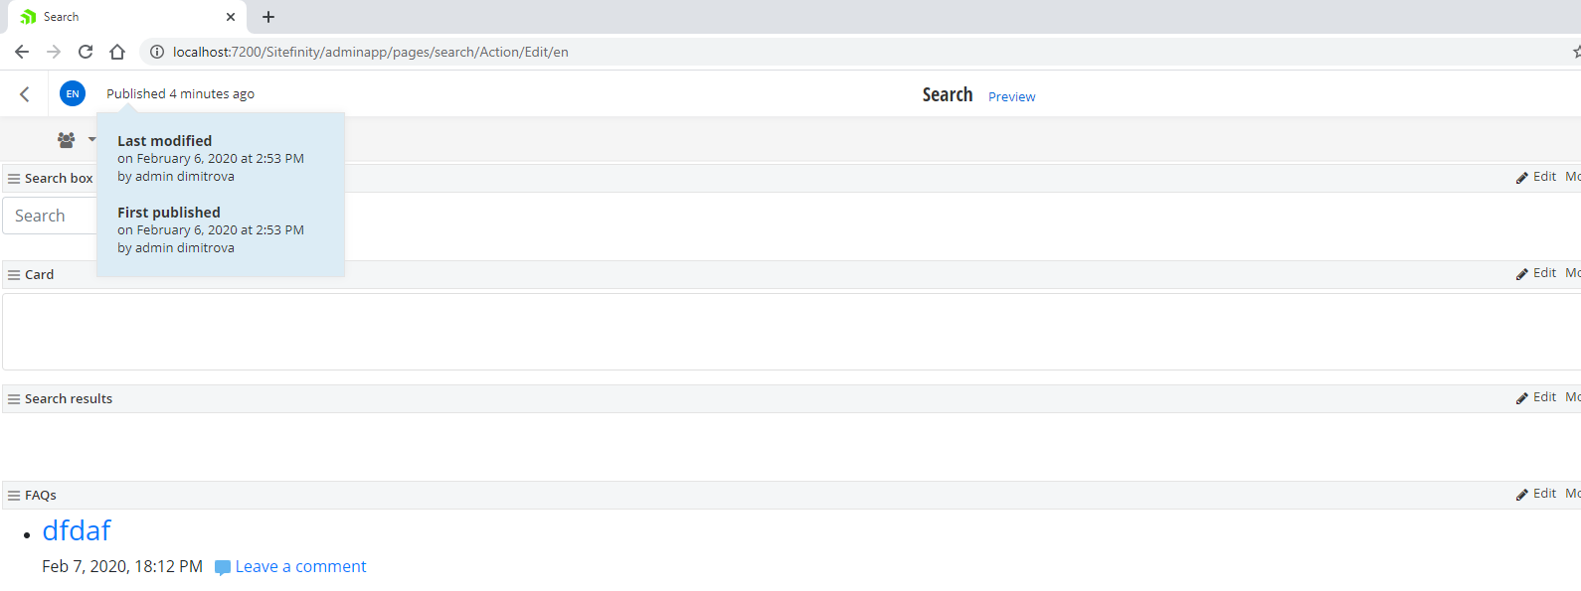Click the Feb 7, 2020, 18:12 PM date

coord(122,566)
